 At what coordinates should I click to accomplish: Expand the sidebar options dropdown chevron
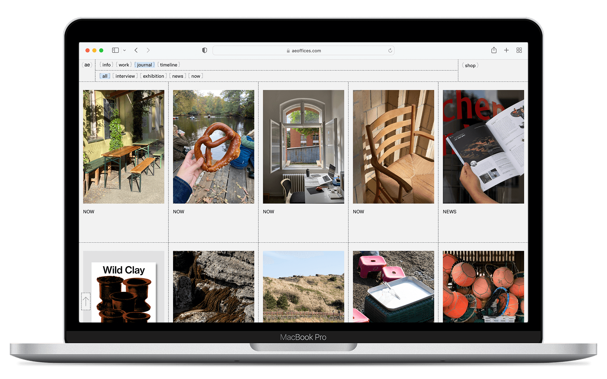point(124,50)
